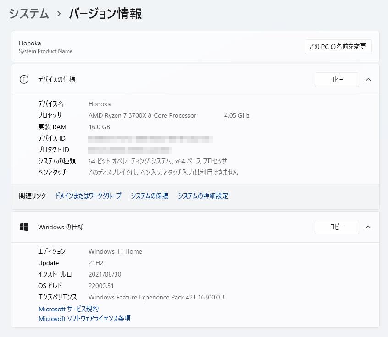Click the blurred デバイス ID value

tap(150, 139)
